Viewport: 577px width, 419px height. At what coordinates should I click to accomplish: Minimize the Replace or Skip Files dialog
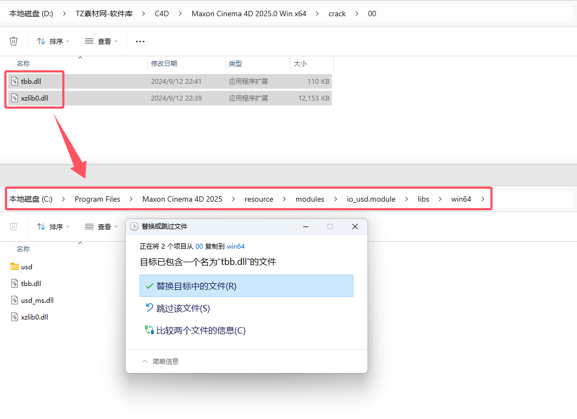[306, 227]
